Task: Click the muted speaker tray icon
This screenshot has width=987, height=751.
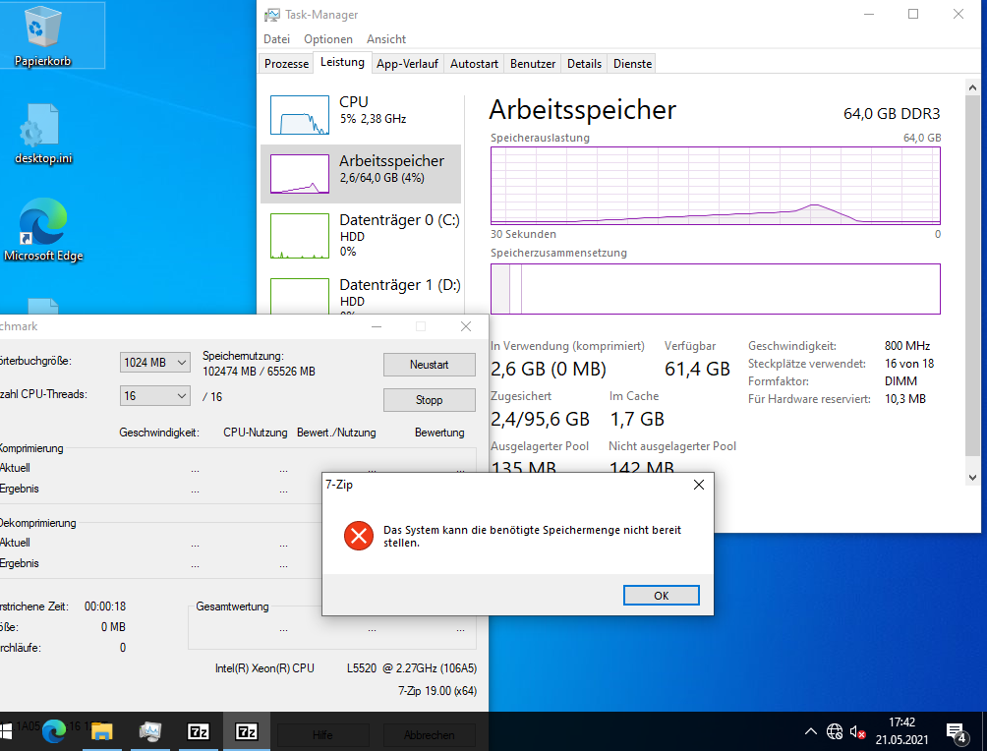Action: [x=857, y=731]
